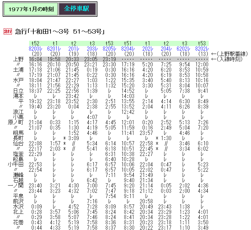Click the ←(上野駅番線) annotation
The width and height of the screenshot is (251, 230).
coord(230,54)
